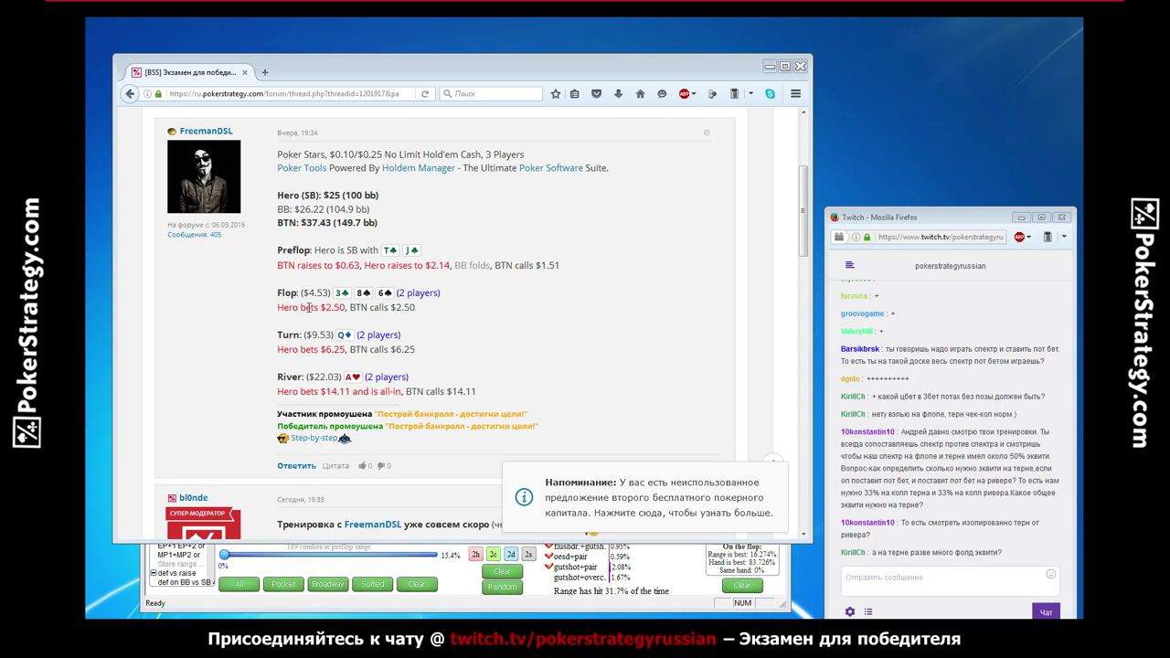1170x658 pixels.
Task: Click the Поиск search field
Action: click(492, 93)
